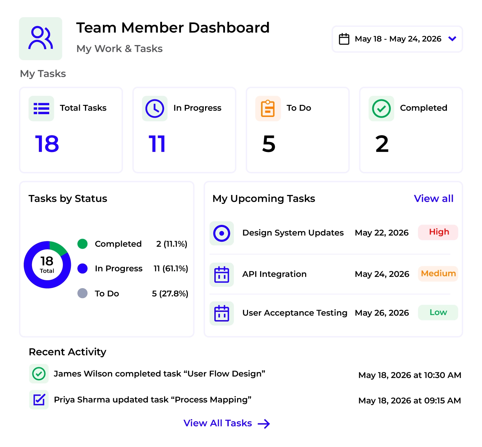
Task: Click the completed check icon for James Wilson activity
Action: coord(39,374)
